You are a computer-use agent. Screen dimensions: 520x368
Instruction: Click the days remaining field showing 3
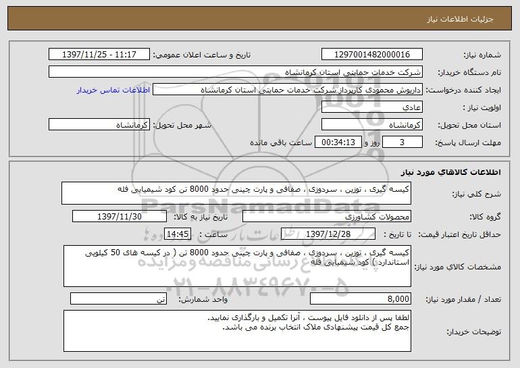[402, 142]
